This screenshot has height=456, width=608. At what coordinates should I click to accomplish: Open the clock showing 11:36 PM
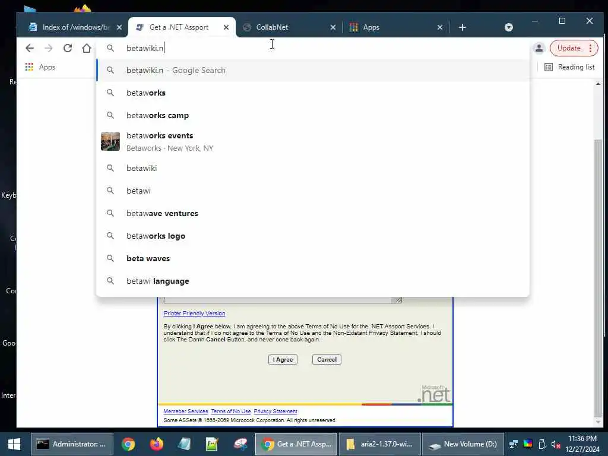click(583, 444)
